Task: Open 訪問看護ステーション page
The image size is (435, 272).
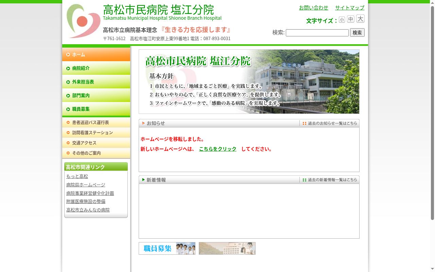Action: pyautogui.click(x=96, y=133)
